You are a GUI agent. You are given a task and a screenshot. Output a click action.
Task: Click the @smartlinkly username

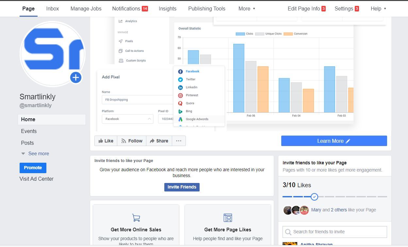(x=36, y=106)
